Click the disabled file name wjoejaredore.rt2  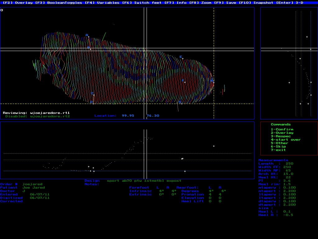point(50,116)
